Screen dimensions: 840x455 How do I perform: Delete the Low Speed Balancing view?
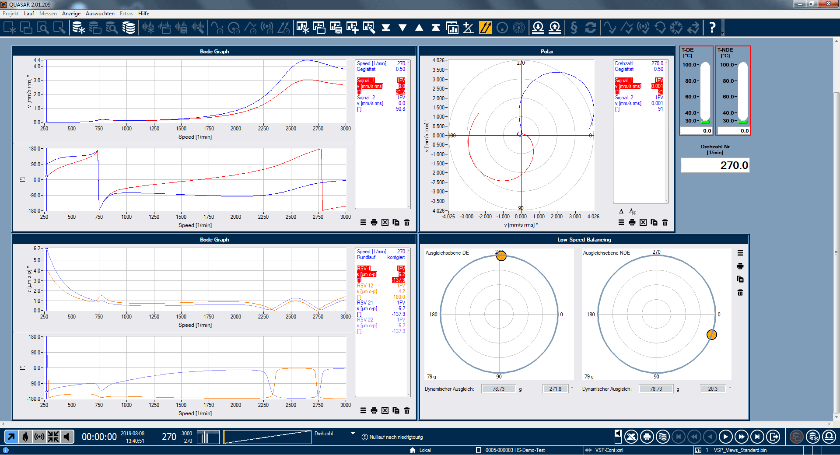click(740, 292)
